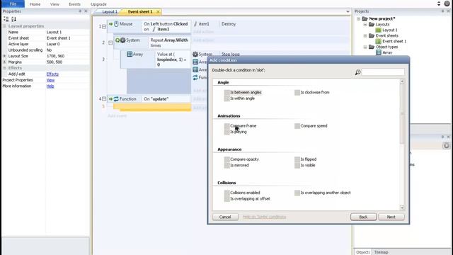Click the Event sheets folder icon

(x=372, y=35)
